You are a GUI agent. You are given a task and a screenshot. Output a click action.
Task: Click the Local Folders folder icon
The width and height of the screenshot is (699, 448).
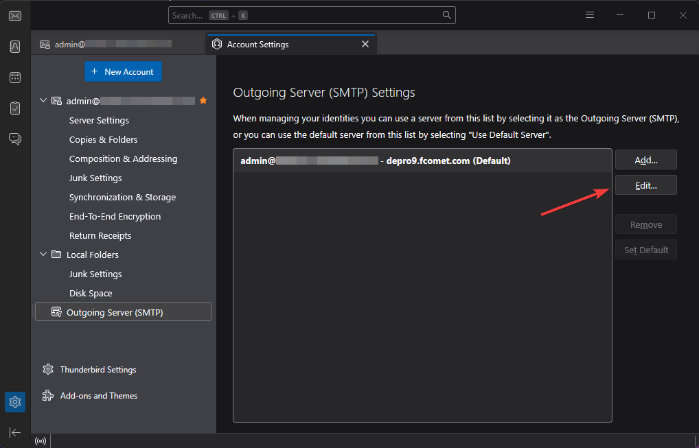click(x=56, y=255)
